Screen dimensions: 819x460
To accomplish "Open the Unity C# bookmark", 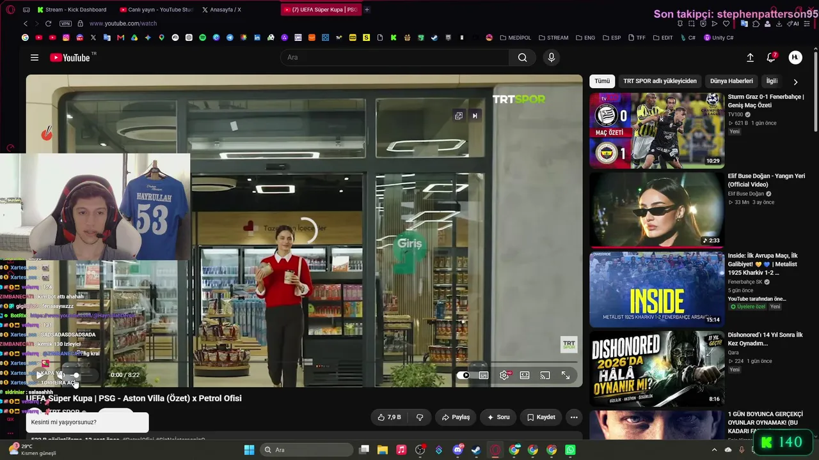I will point(719,38).
